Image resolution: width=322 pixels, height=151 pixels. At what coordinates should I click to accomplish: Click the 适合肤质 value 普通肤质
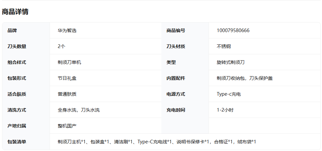(67, 94)
